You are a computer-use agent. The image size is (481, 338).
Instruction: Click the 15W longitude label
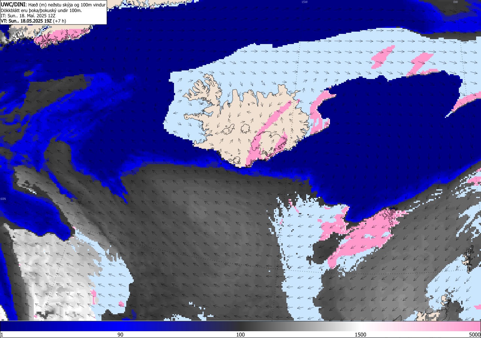304,2
